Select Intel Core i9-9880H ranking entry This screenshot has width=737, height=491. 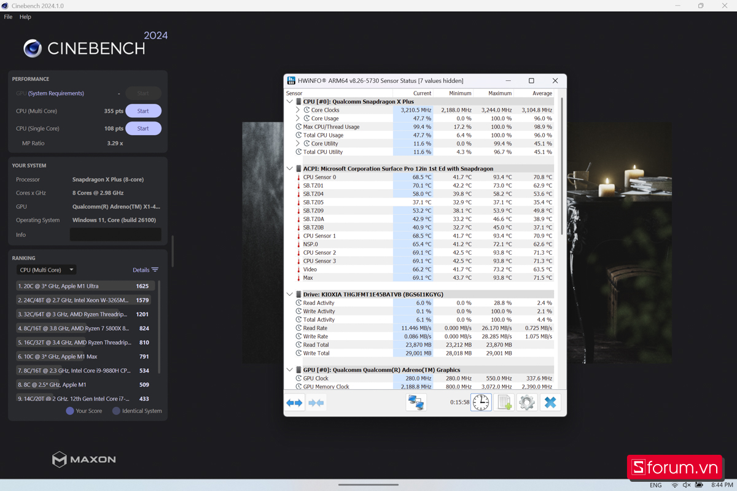pyautogui.click(x=85, y=371)
